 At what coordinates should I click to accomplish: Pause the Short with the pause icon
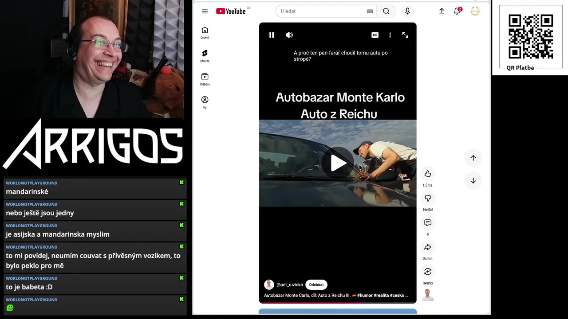tap(272, 35)
